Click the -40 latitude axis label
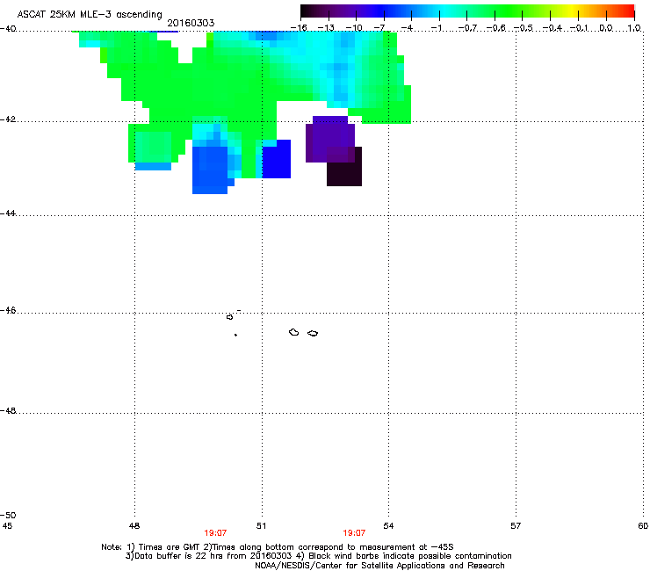Screen dimensions: 650x571 tap(8, 28)
